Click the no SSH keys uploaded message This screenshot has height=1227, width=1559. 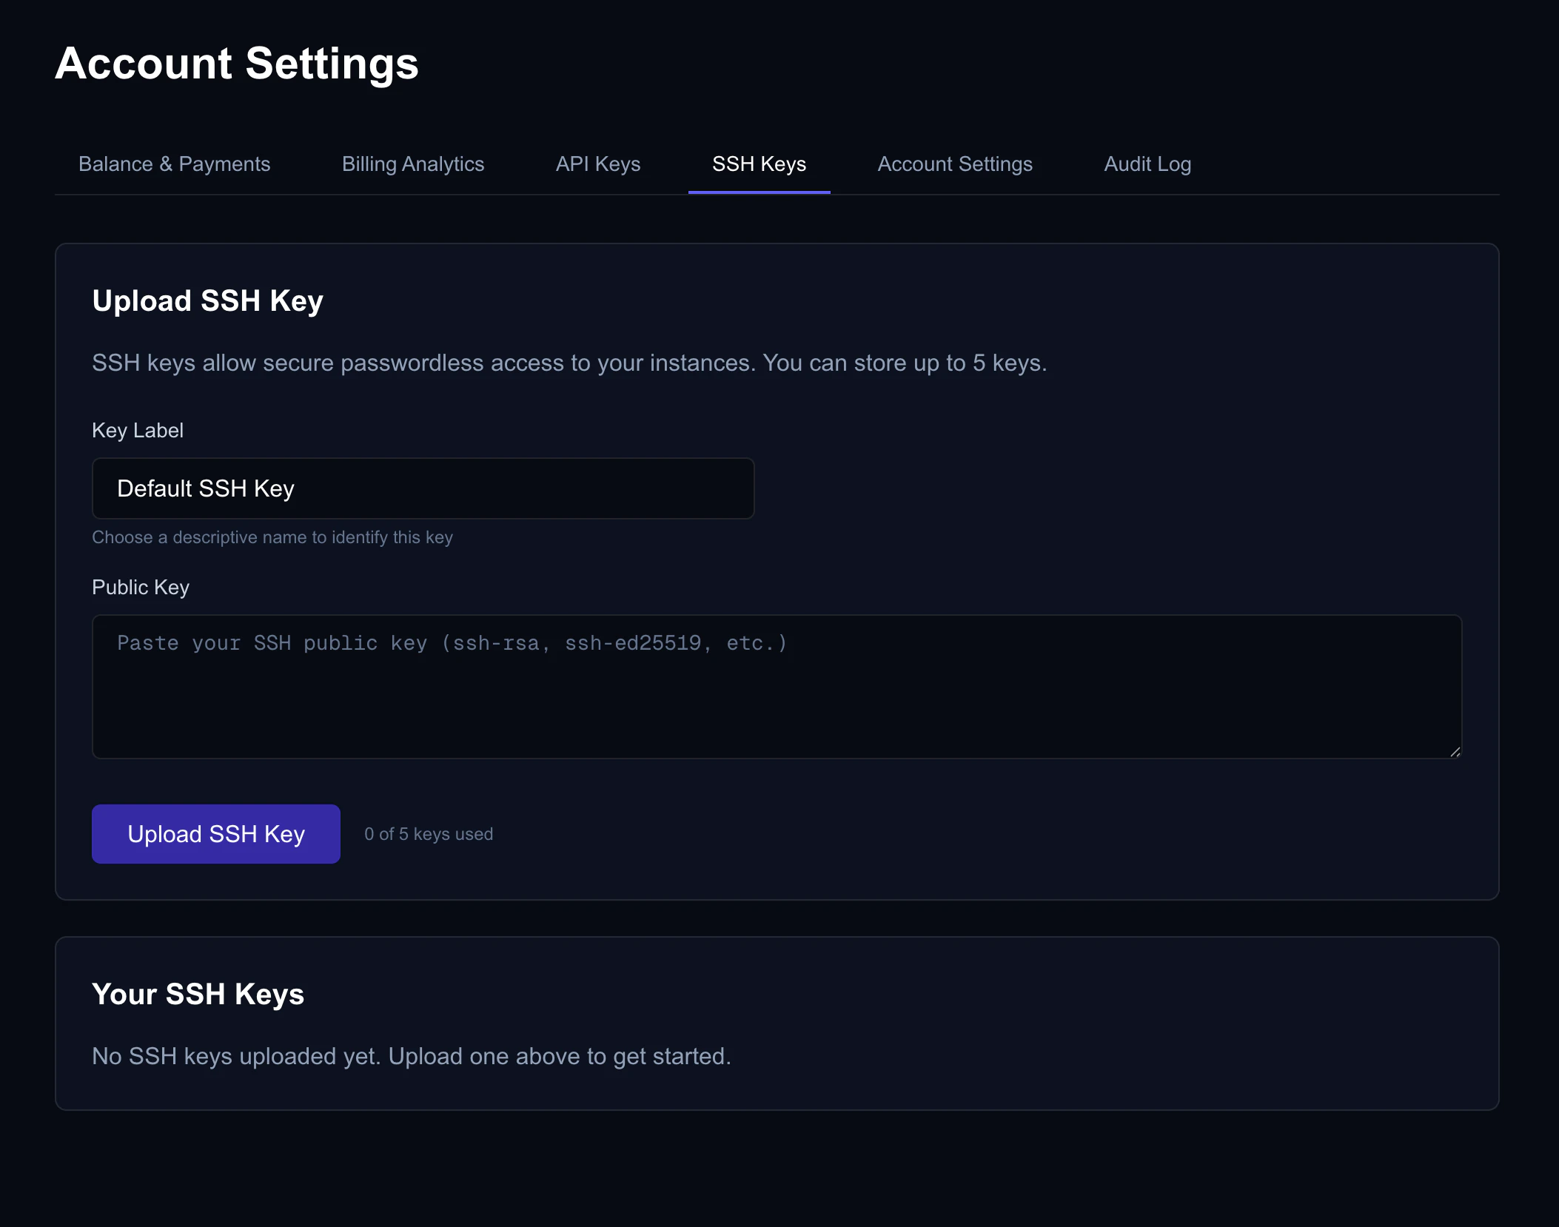tap(411, 1056)
